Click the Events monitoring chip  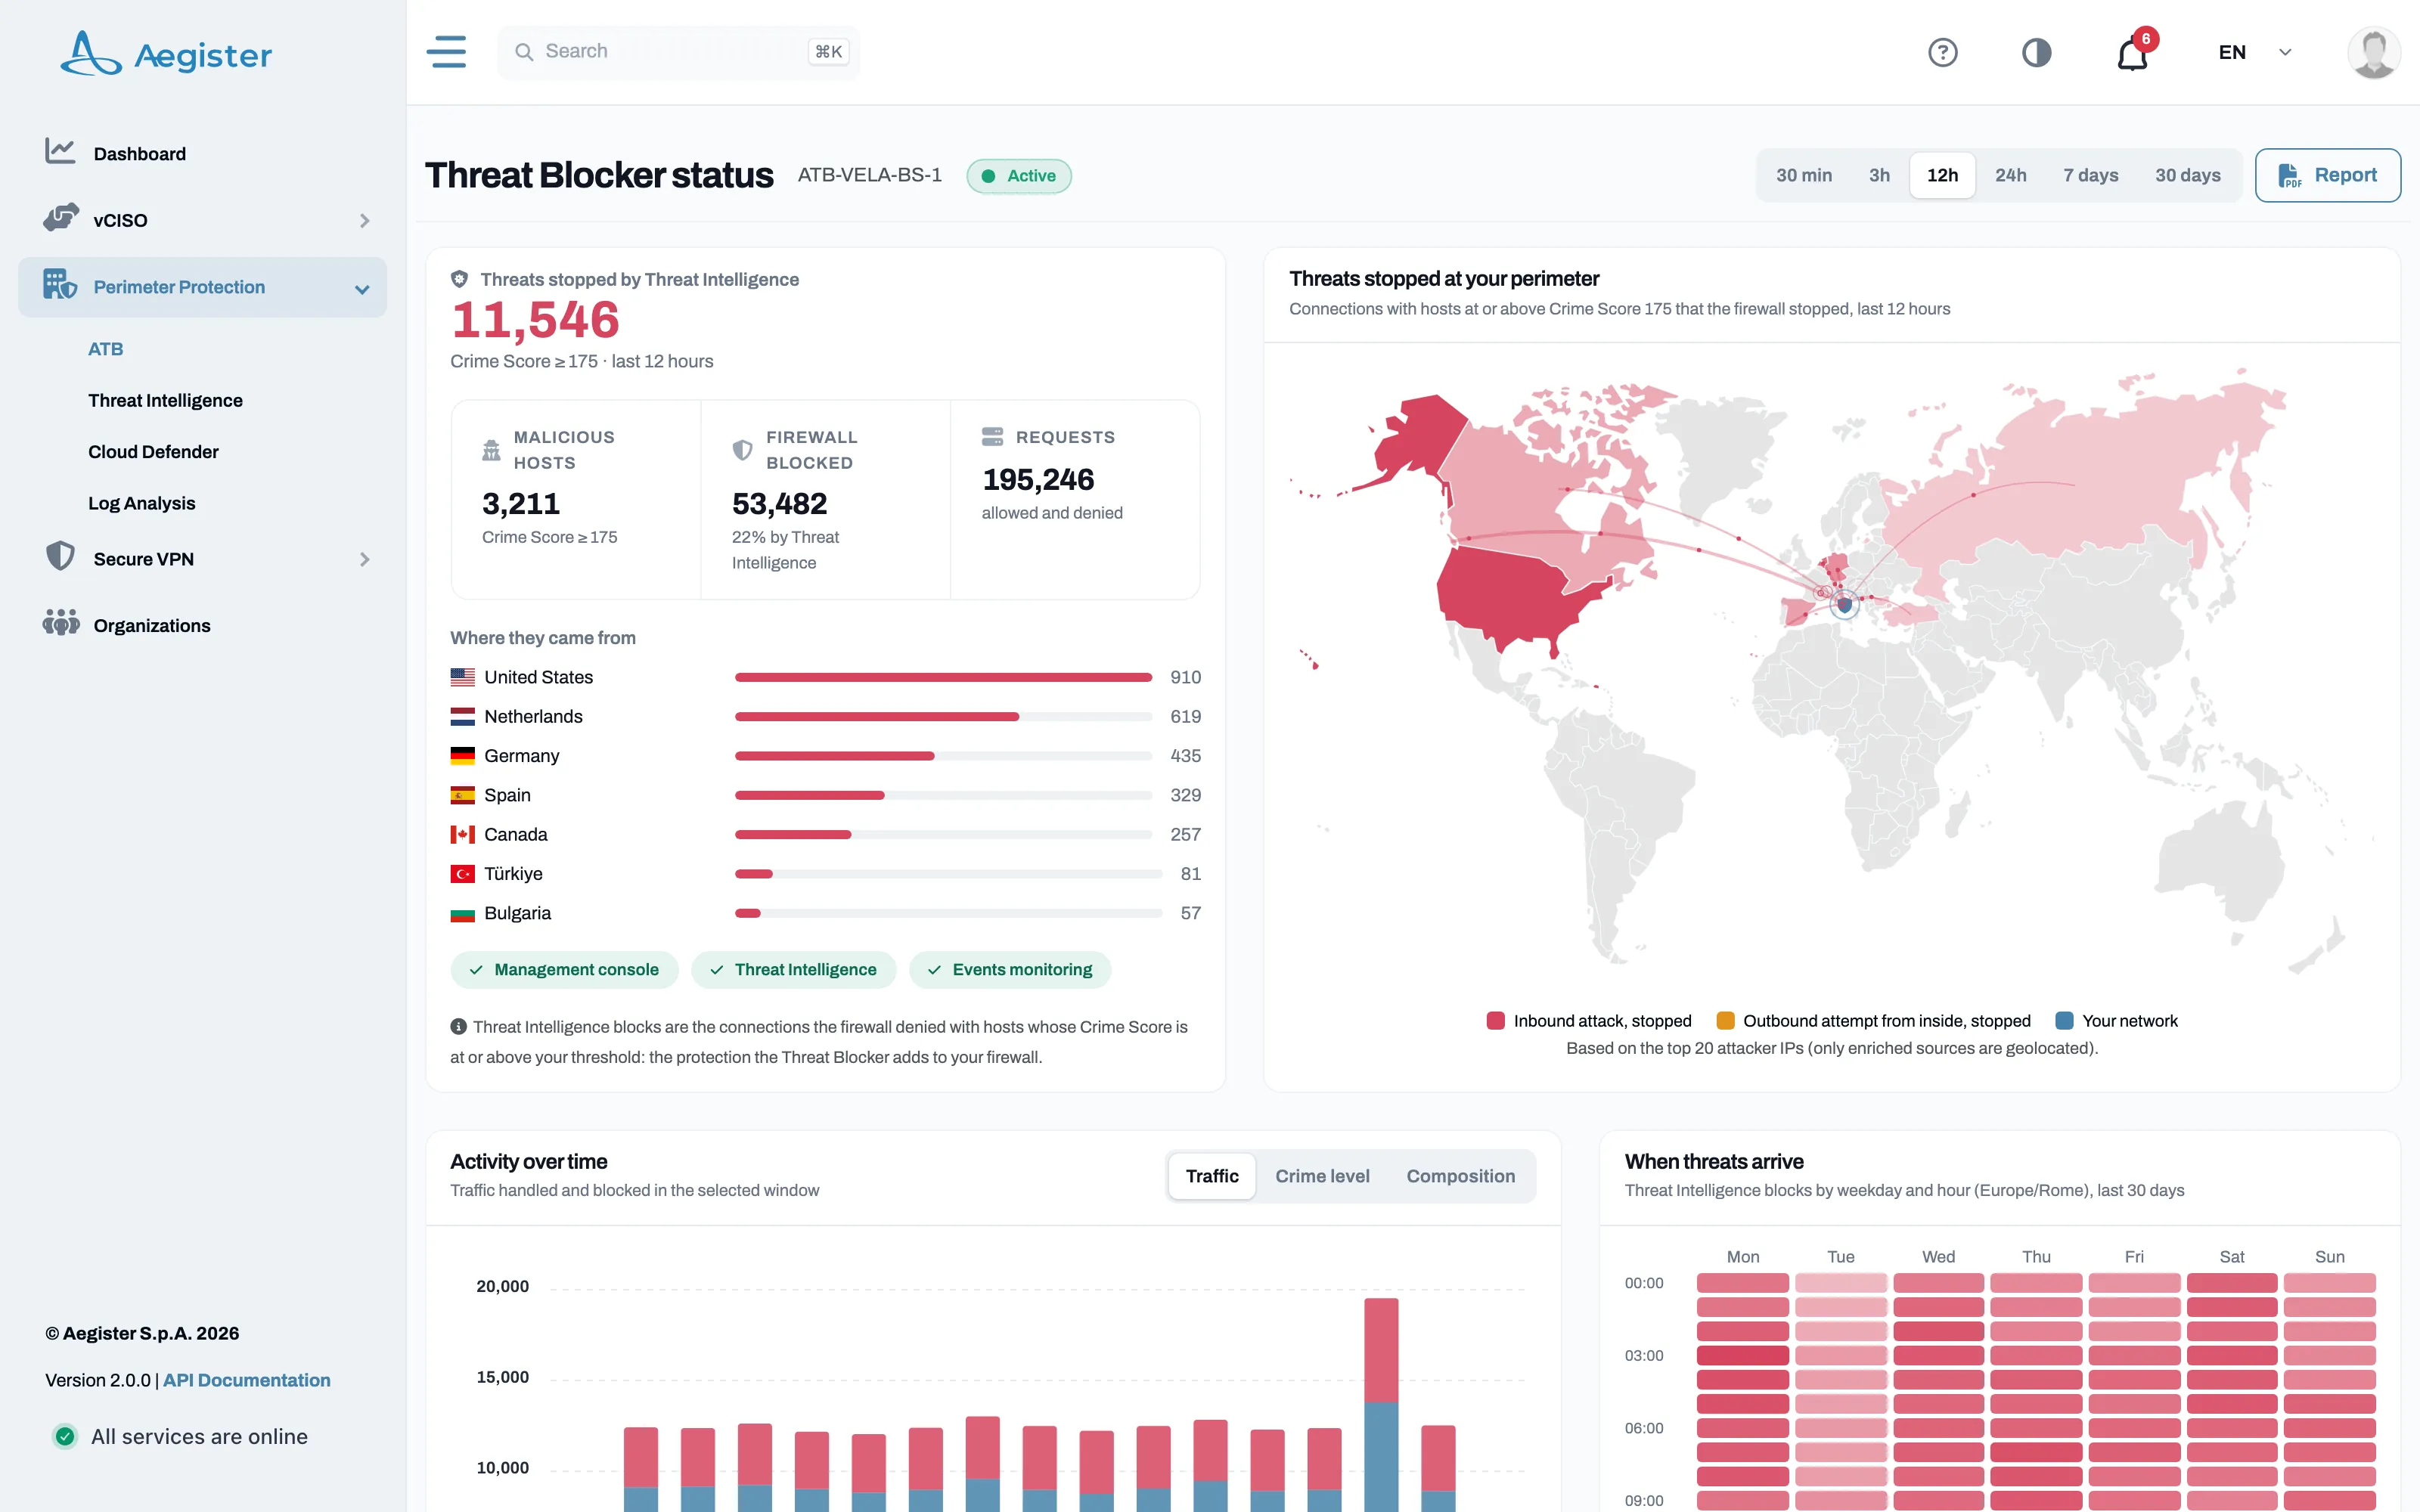[1010, 969]
